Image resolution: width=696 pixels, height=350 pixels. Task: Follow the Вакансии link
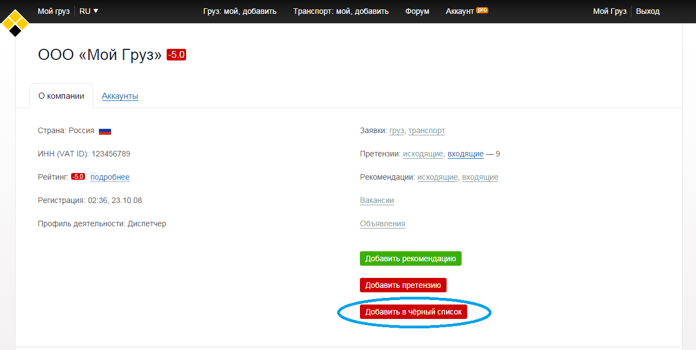377,200
